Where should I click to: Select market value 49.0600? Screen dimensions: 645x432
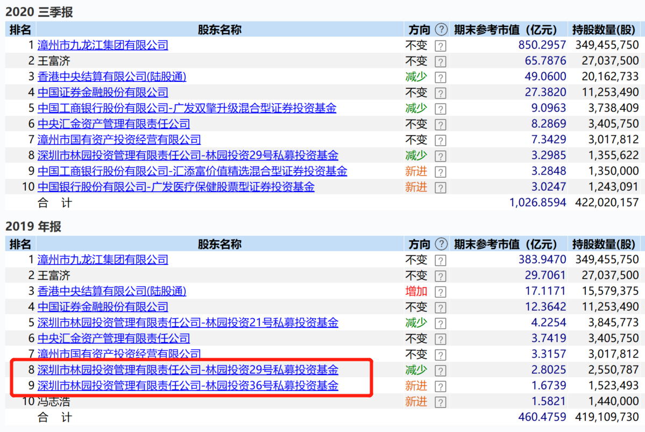[x=545, y=76]
